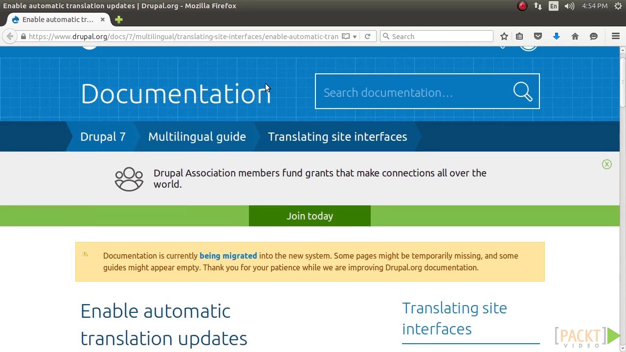The width and height of the screenshot is (626, 352).
Task: Open the Drupal 7 breadcrumb
Action: (103, 137)
